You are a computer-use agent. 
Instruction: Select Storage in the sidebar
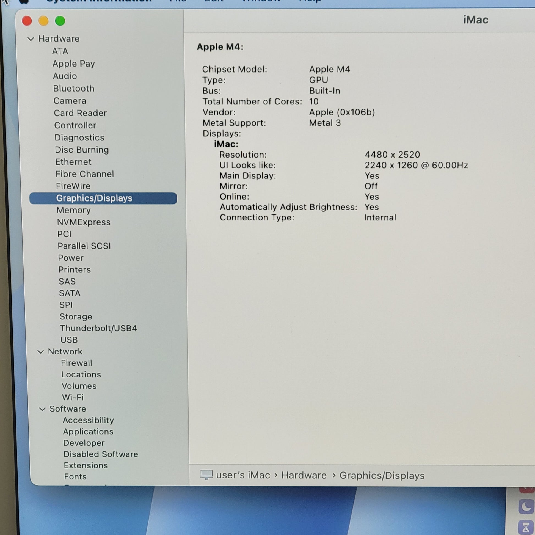(76, 316)
